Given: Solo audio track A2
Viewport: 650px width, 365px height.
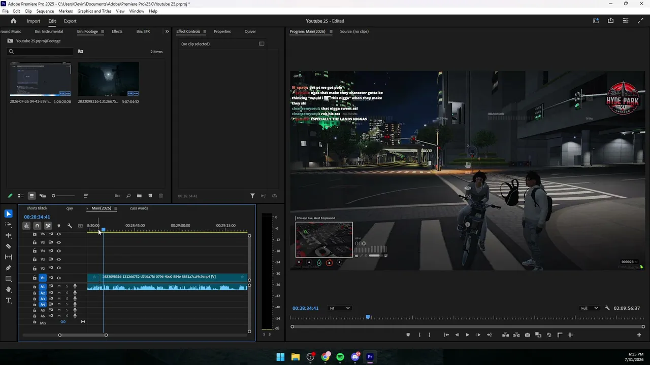Looking at the screenshot, I should 67,293.
